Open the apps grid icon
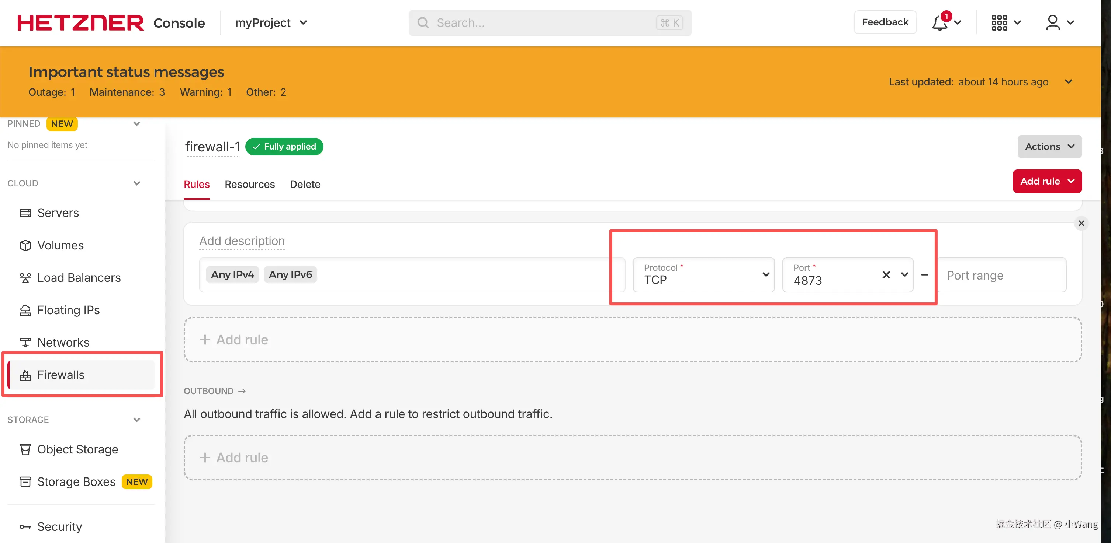Image resolution: width=1111 pixels, height=543 pixels. coord(999,23)
